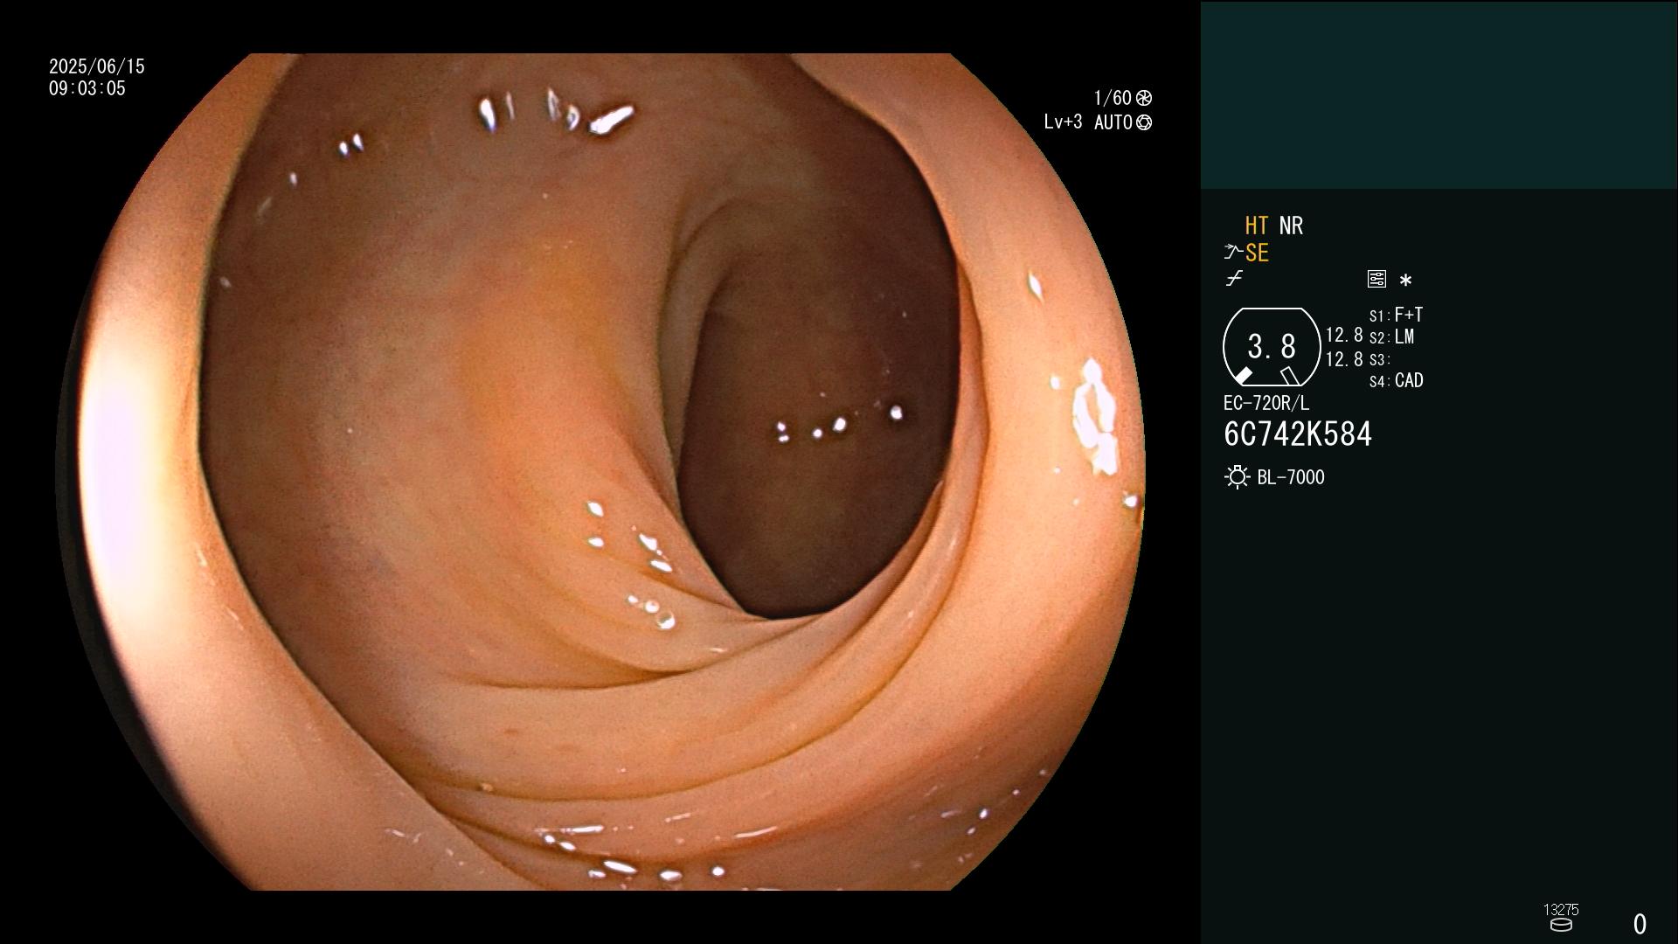1678x944 pixels.
Task: Select the HT indicator
Action: (1256, 226)
